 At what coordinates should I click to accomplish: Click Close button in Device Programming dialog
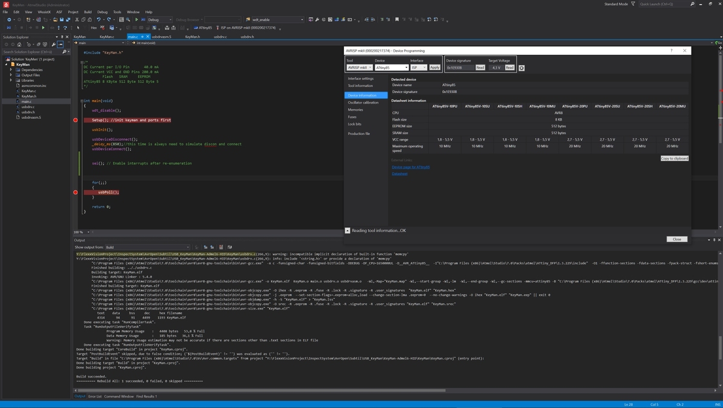(677, 239)
